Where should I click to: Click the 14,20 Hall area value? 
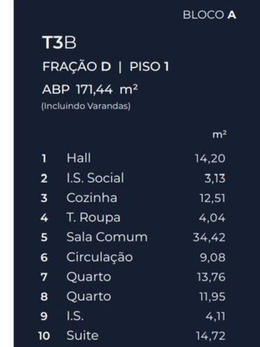pyautogui.click(x=210, y=158)
